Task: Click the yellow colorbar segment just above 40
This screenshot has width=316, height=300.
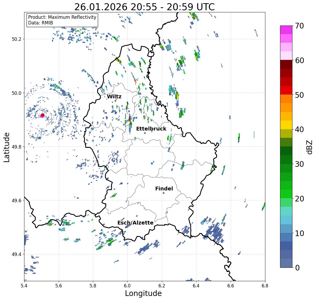Action: [286, 125]
